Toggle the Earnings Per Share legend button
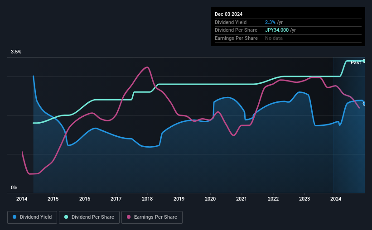The height and width of the screenshot is (230, 372). (152, 217)
